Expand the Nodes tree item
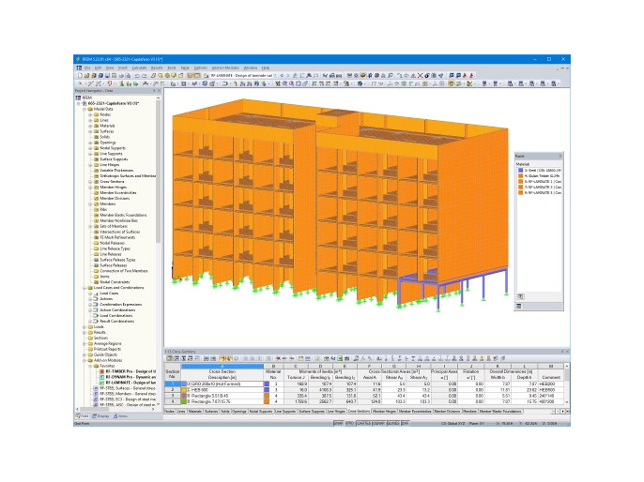Viewport: 644px width, 482px height. click(x=90, y=114)
